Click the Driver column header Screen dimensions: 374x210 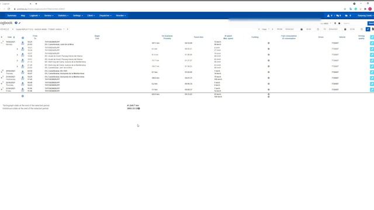[x=321, y=37]
